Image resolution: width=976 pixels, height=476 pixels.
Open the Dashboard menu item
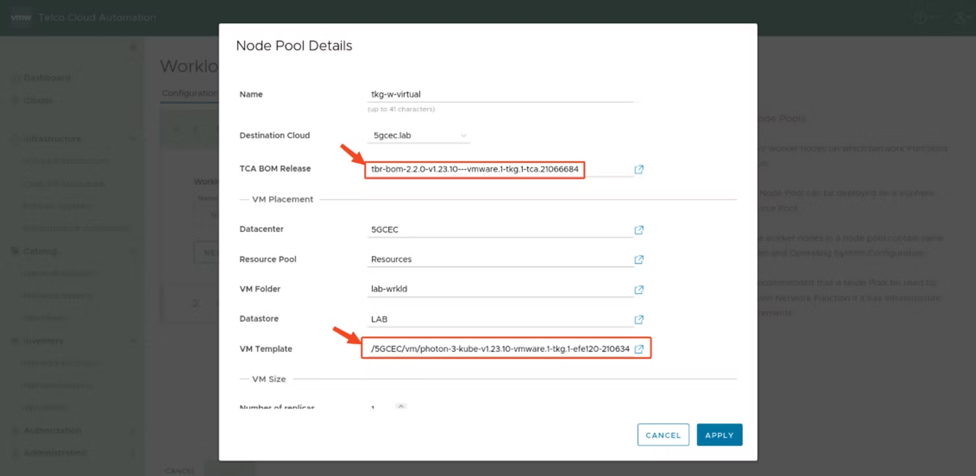click(46, 77)
